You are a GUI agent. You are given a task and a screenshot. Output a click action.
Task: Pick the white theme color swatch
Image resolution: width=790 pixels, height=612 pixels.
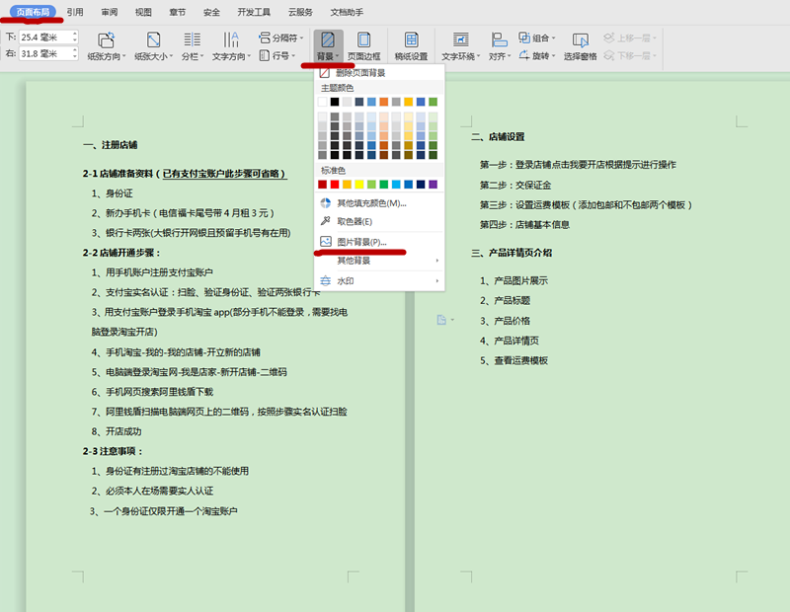click(323, 102)
